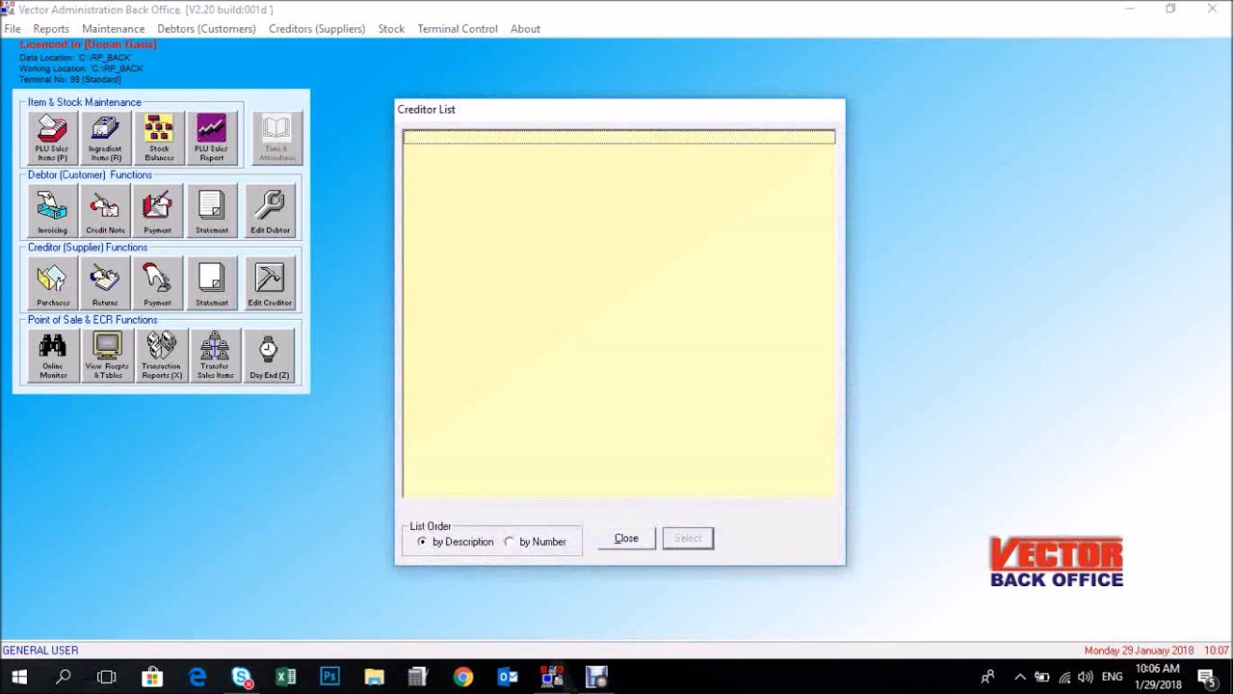
Task: Show hidden system tray icons
Action: (x=1020, y=677)
